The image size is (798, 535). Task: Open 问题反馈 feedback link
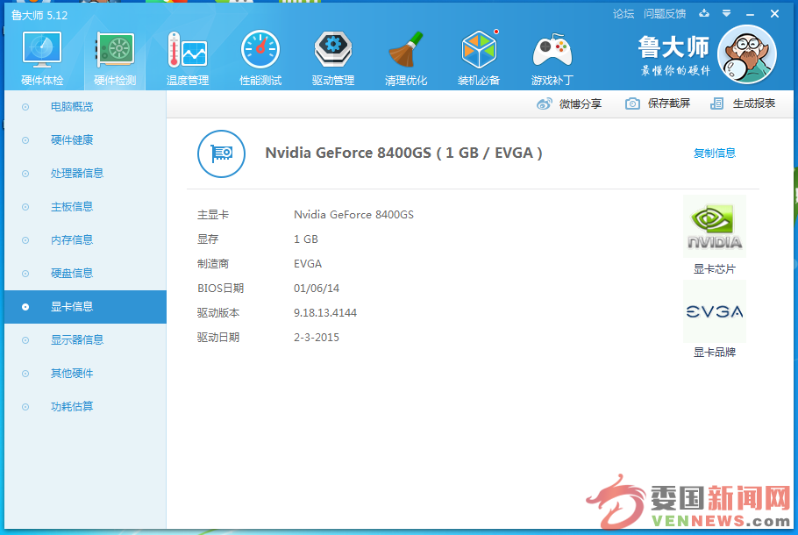[x=665, y=14]
